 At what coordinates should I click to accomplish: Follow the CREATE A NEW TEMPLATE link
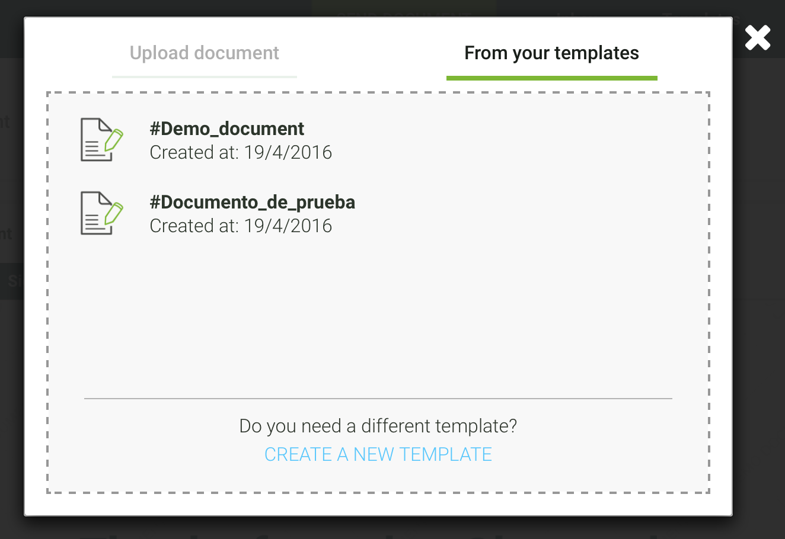(378, 454)
